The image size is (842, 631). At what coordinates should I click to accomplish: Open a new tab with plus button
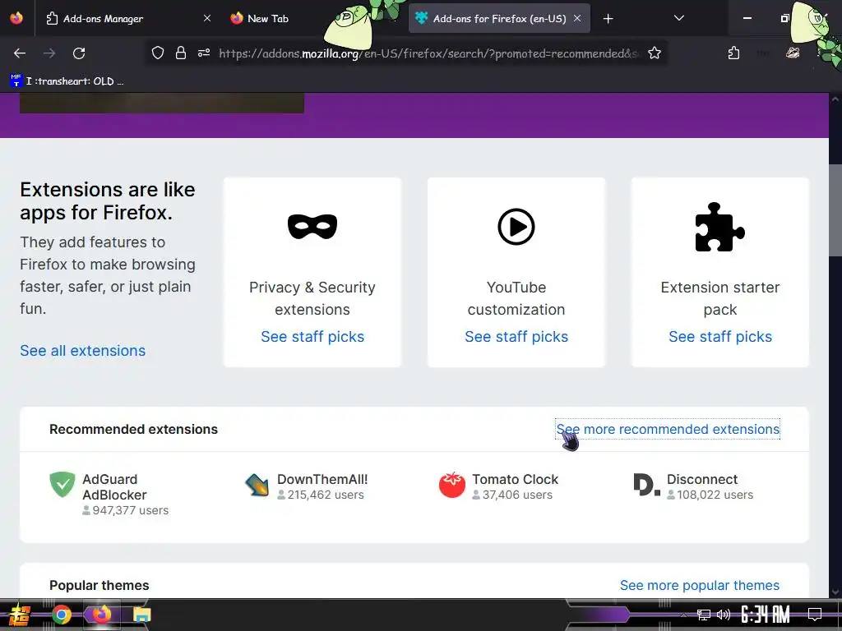[608, 19]
